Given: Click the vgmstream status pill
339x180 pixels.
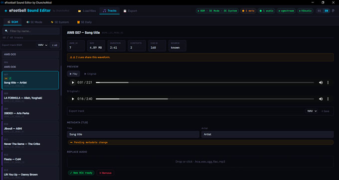Looking at the screenshot, I should point(286,11).
